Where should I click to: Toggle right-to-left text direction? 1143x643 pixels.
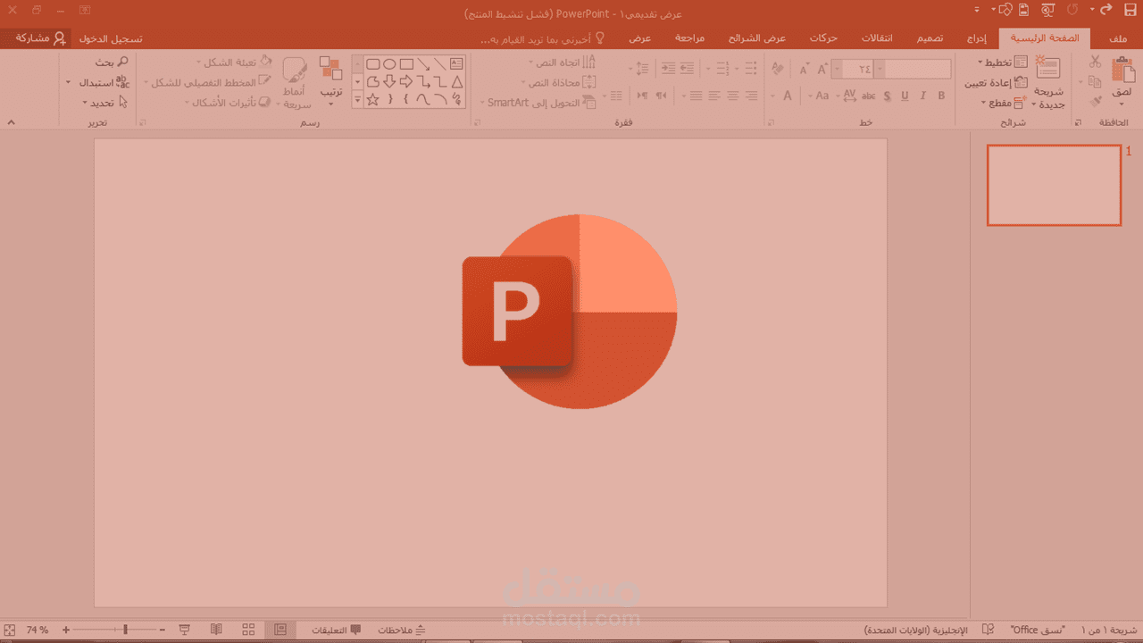[661, 96]
